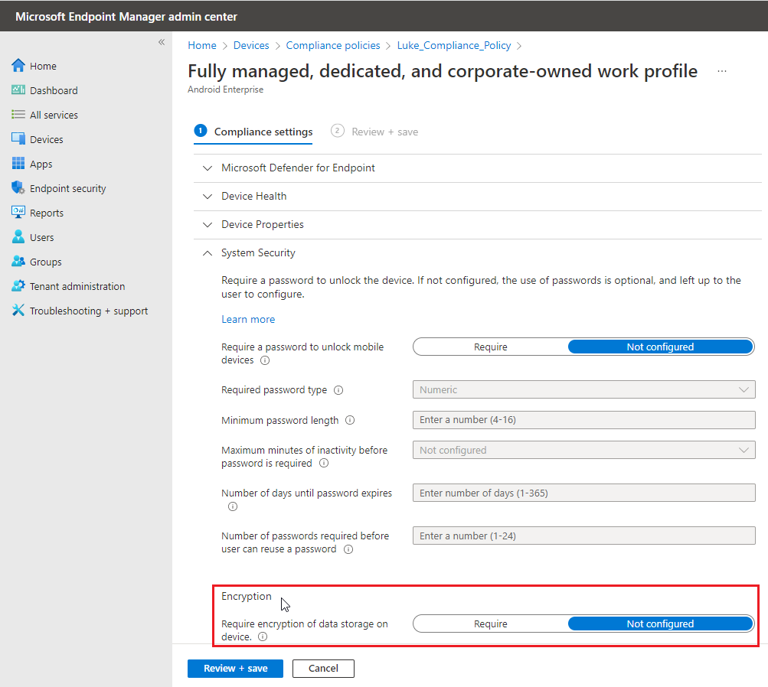
Task: Open the Reports section
Action: 47,212
